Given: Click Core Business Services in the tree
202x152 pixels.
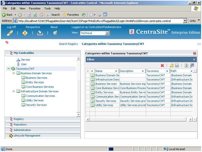Looking at the screenshot, I should tap(40, 87).
